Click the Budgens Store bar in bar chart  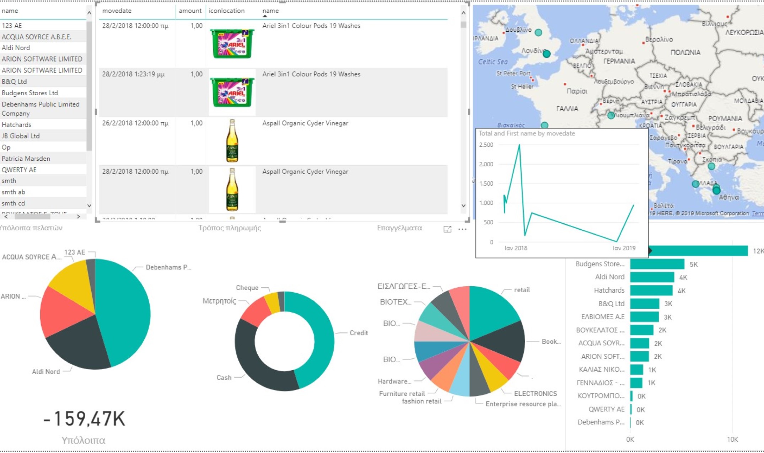coord(657,264)
